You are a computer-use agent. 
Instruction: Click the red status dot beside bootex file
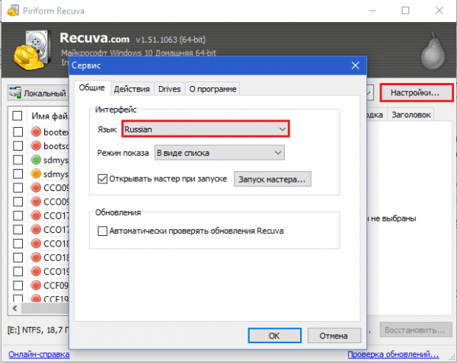[36, 132]
